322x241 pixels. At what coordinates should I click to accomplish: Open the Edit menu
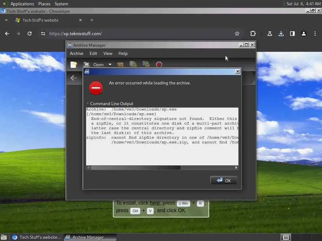pyautogui.click(x=93, y=53)
